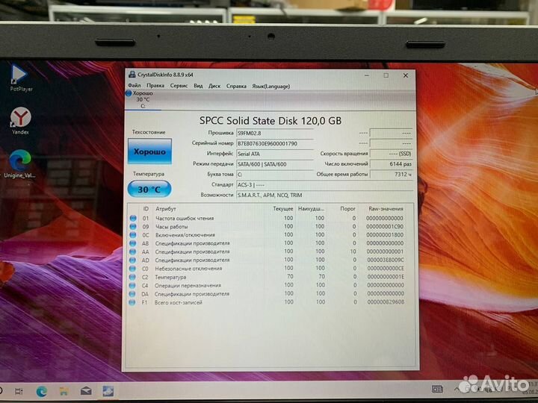Open the Язык(Language) menu
Screen dimensions: 538x403
(271, 87)
